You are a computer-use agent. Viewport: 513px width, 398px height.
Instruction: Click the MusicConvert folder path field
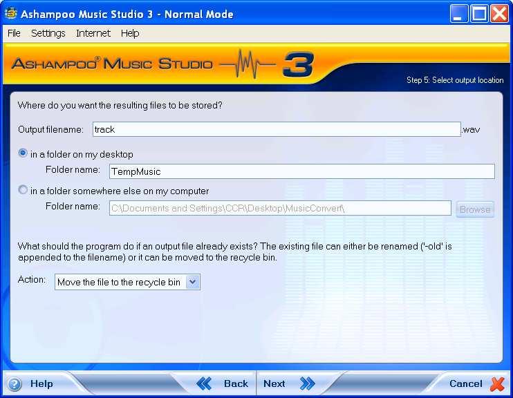pyautogui.click(x=280, y=208)
